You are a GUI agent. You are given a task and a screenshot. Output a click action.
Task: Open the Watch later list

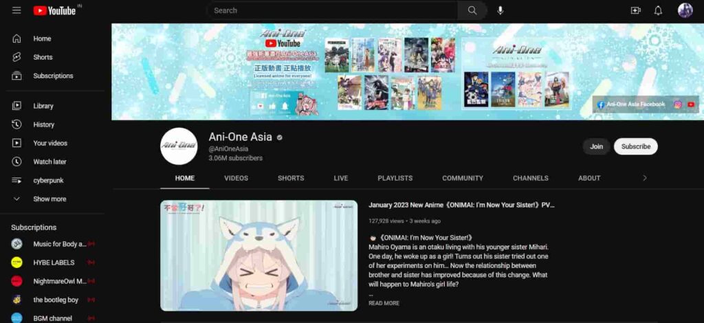click(49, 161)
